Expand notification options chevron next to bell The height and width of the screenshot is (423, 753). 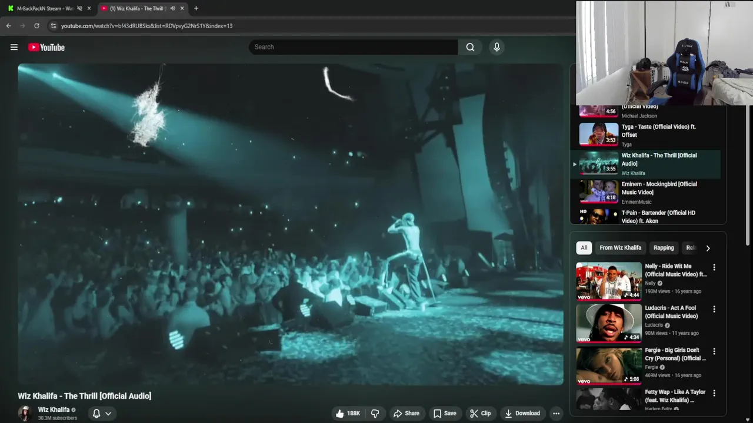click(108, 414)
